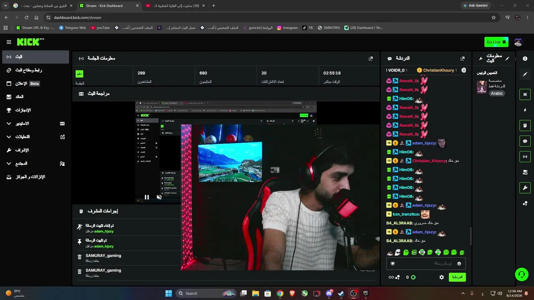Open the hamburger menu beside the Kick logo
534x300 pixels.
pos(9,42)
